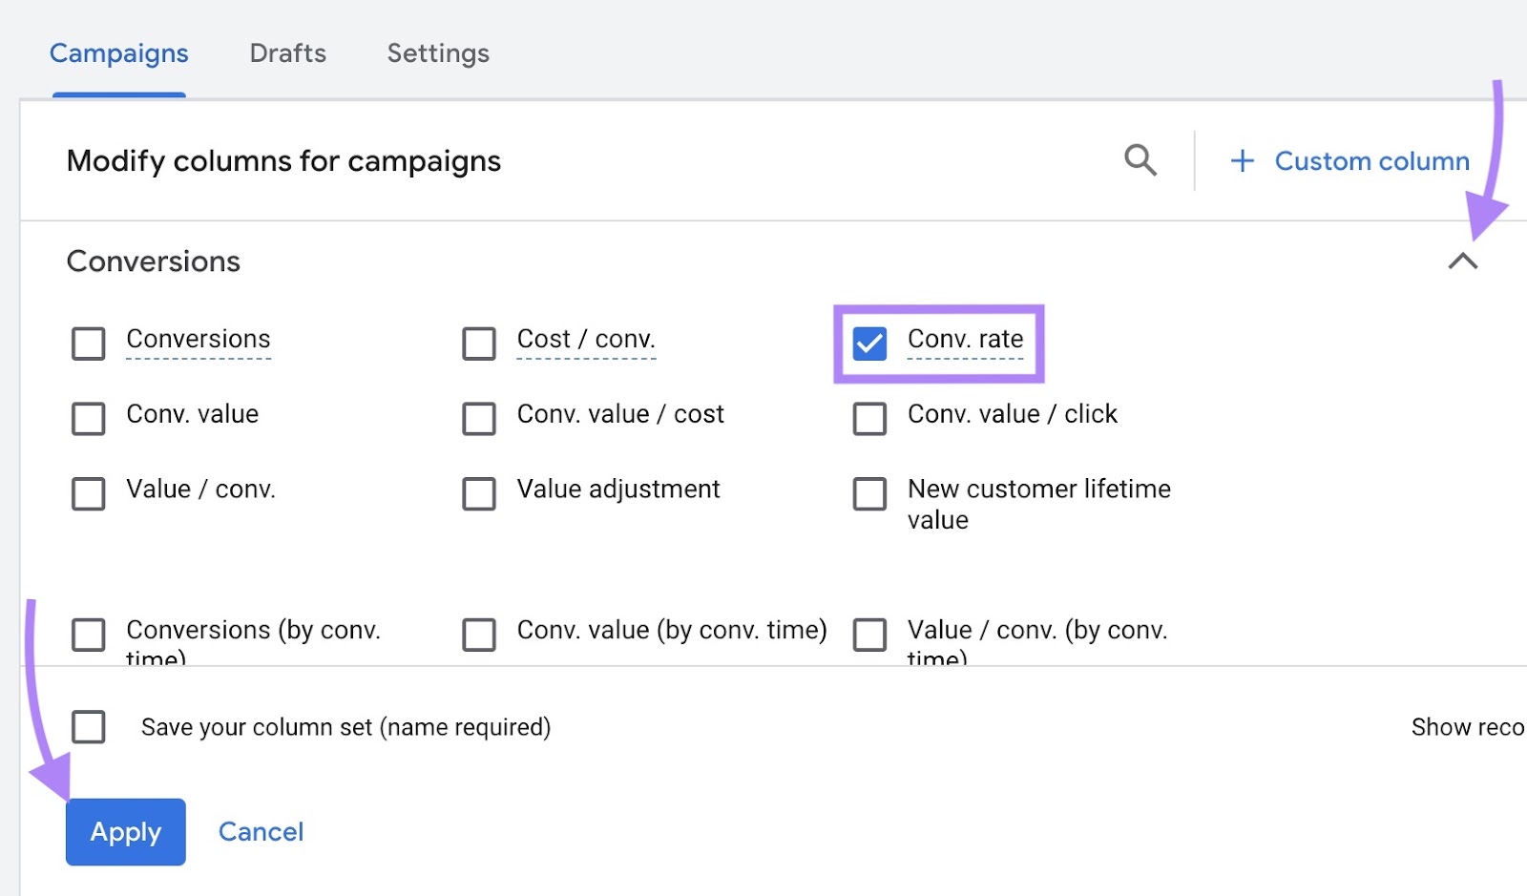
Task: Click the plus icon next to Custom column
Action: [1242, 161]
